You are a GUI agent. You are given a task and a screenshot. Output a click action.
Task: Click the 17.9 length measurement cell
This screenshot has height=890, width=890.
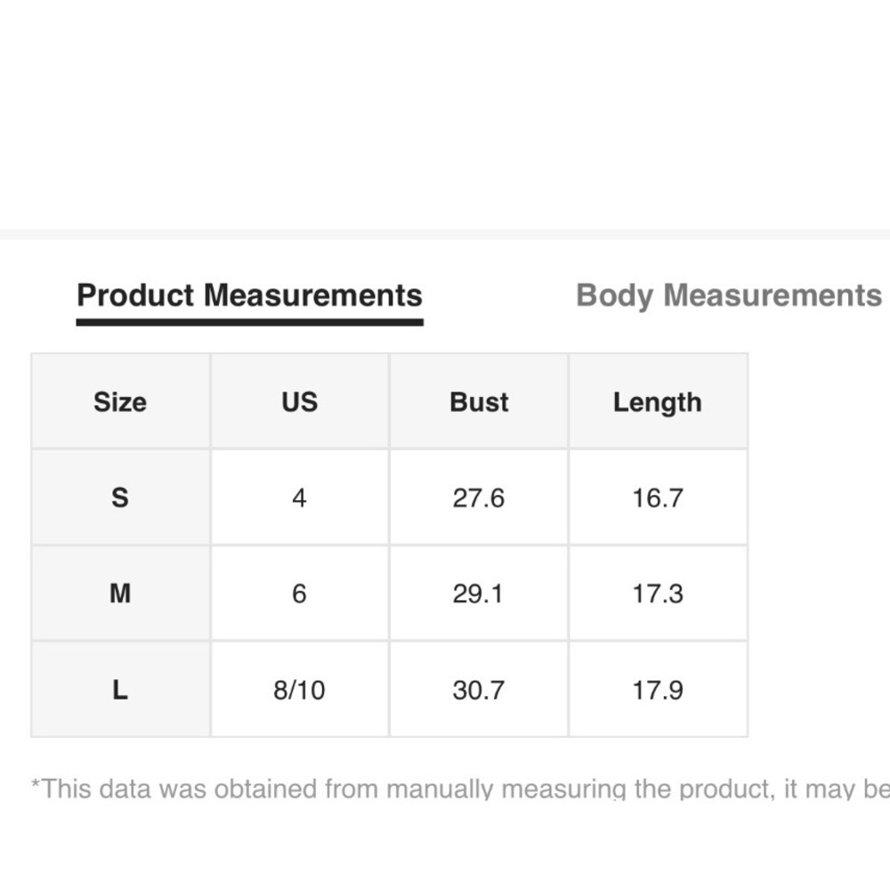coord(658,689)
